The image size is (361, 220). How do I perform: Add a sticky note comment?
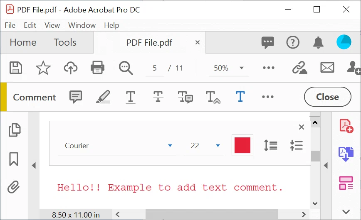click(x=76, y=97)
